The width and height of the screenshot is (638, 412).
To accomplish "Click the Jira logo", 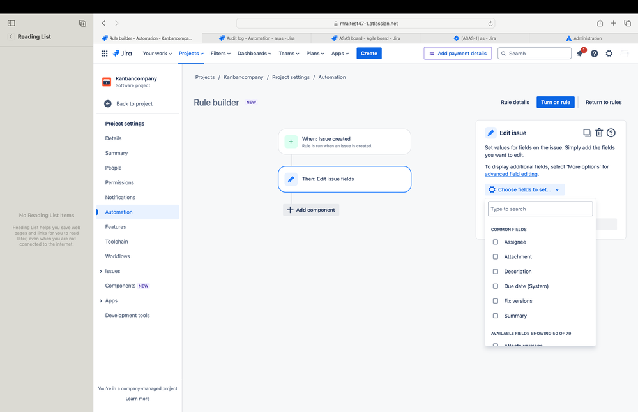I will [122, 53].
